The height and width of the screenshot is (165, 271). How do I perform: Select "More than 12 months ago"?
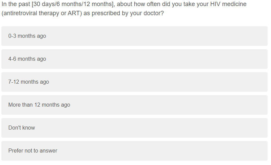click(x=134, y=105)
